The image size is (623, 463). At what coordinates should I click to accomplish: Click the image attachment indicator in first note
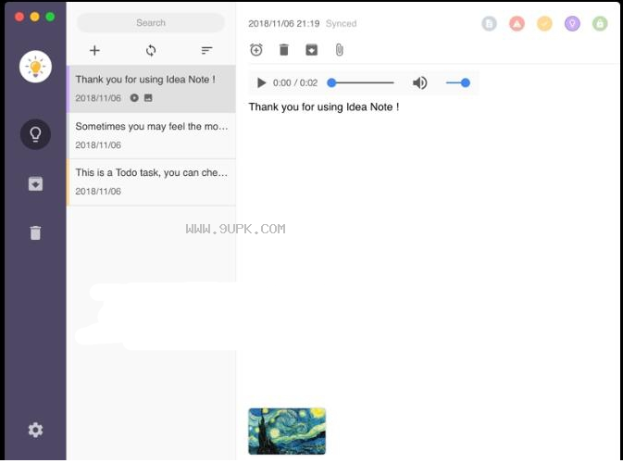tap(148, 98)
